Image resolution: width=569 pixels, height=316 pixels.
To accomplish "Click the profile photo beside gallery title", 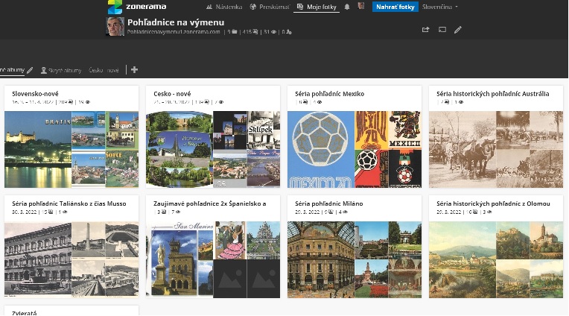I will click(x=115, y=27).
